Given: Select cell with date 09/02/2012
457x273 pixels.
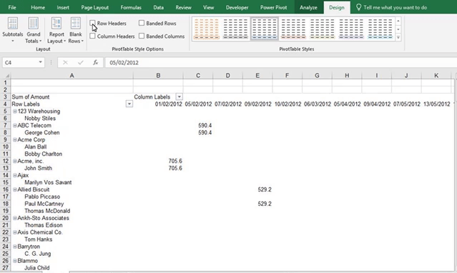Looking at the screenshot, I should (x=257, y=104).
